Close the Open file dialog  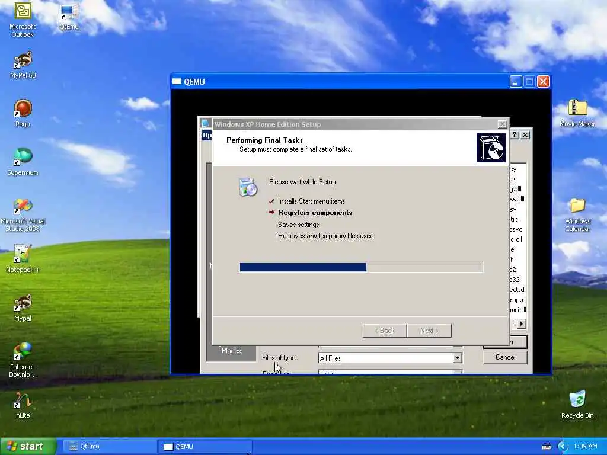[525, 134]
